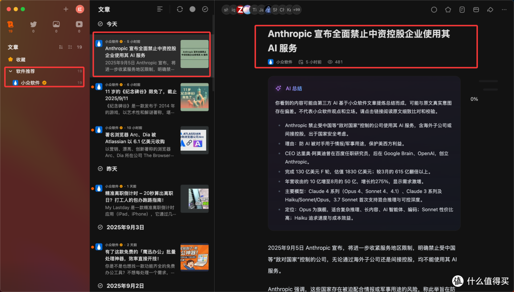Viewport: 514px width, 292px height.
Task: Click the sidebar list grouping icon
Action: [70, 47]
